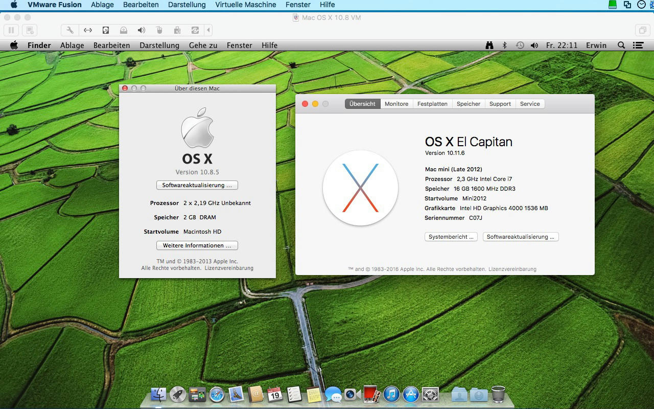Switch to the Festplatten tab
Image resolution: width=654 pixels, height=409 pixels.
point(432,104)
